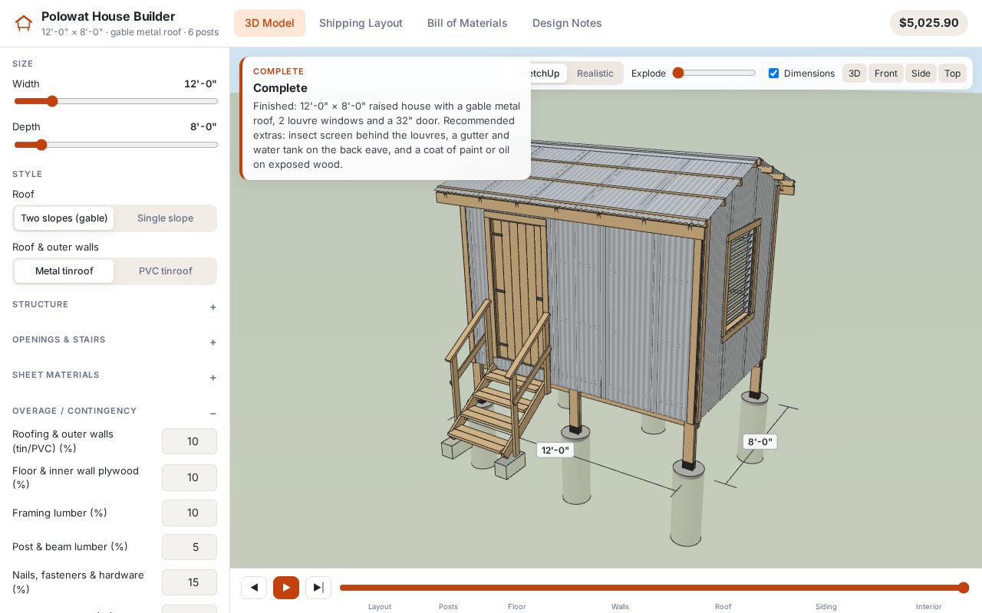Click the Post & beam lumber percent field

coord(189,547)
